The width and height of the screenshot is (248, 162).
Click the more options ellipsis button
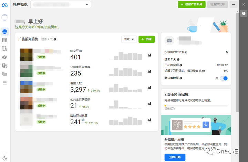234,4
